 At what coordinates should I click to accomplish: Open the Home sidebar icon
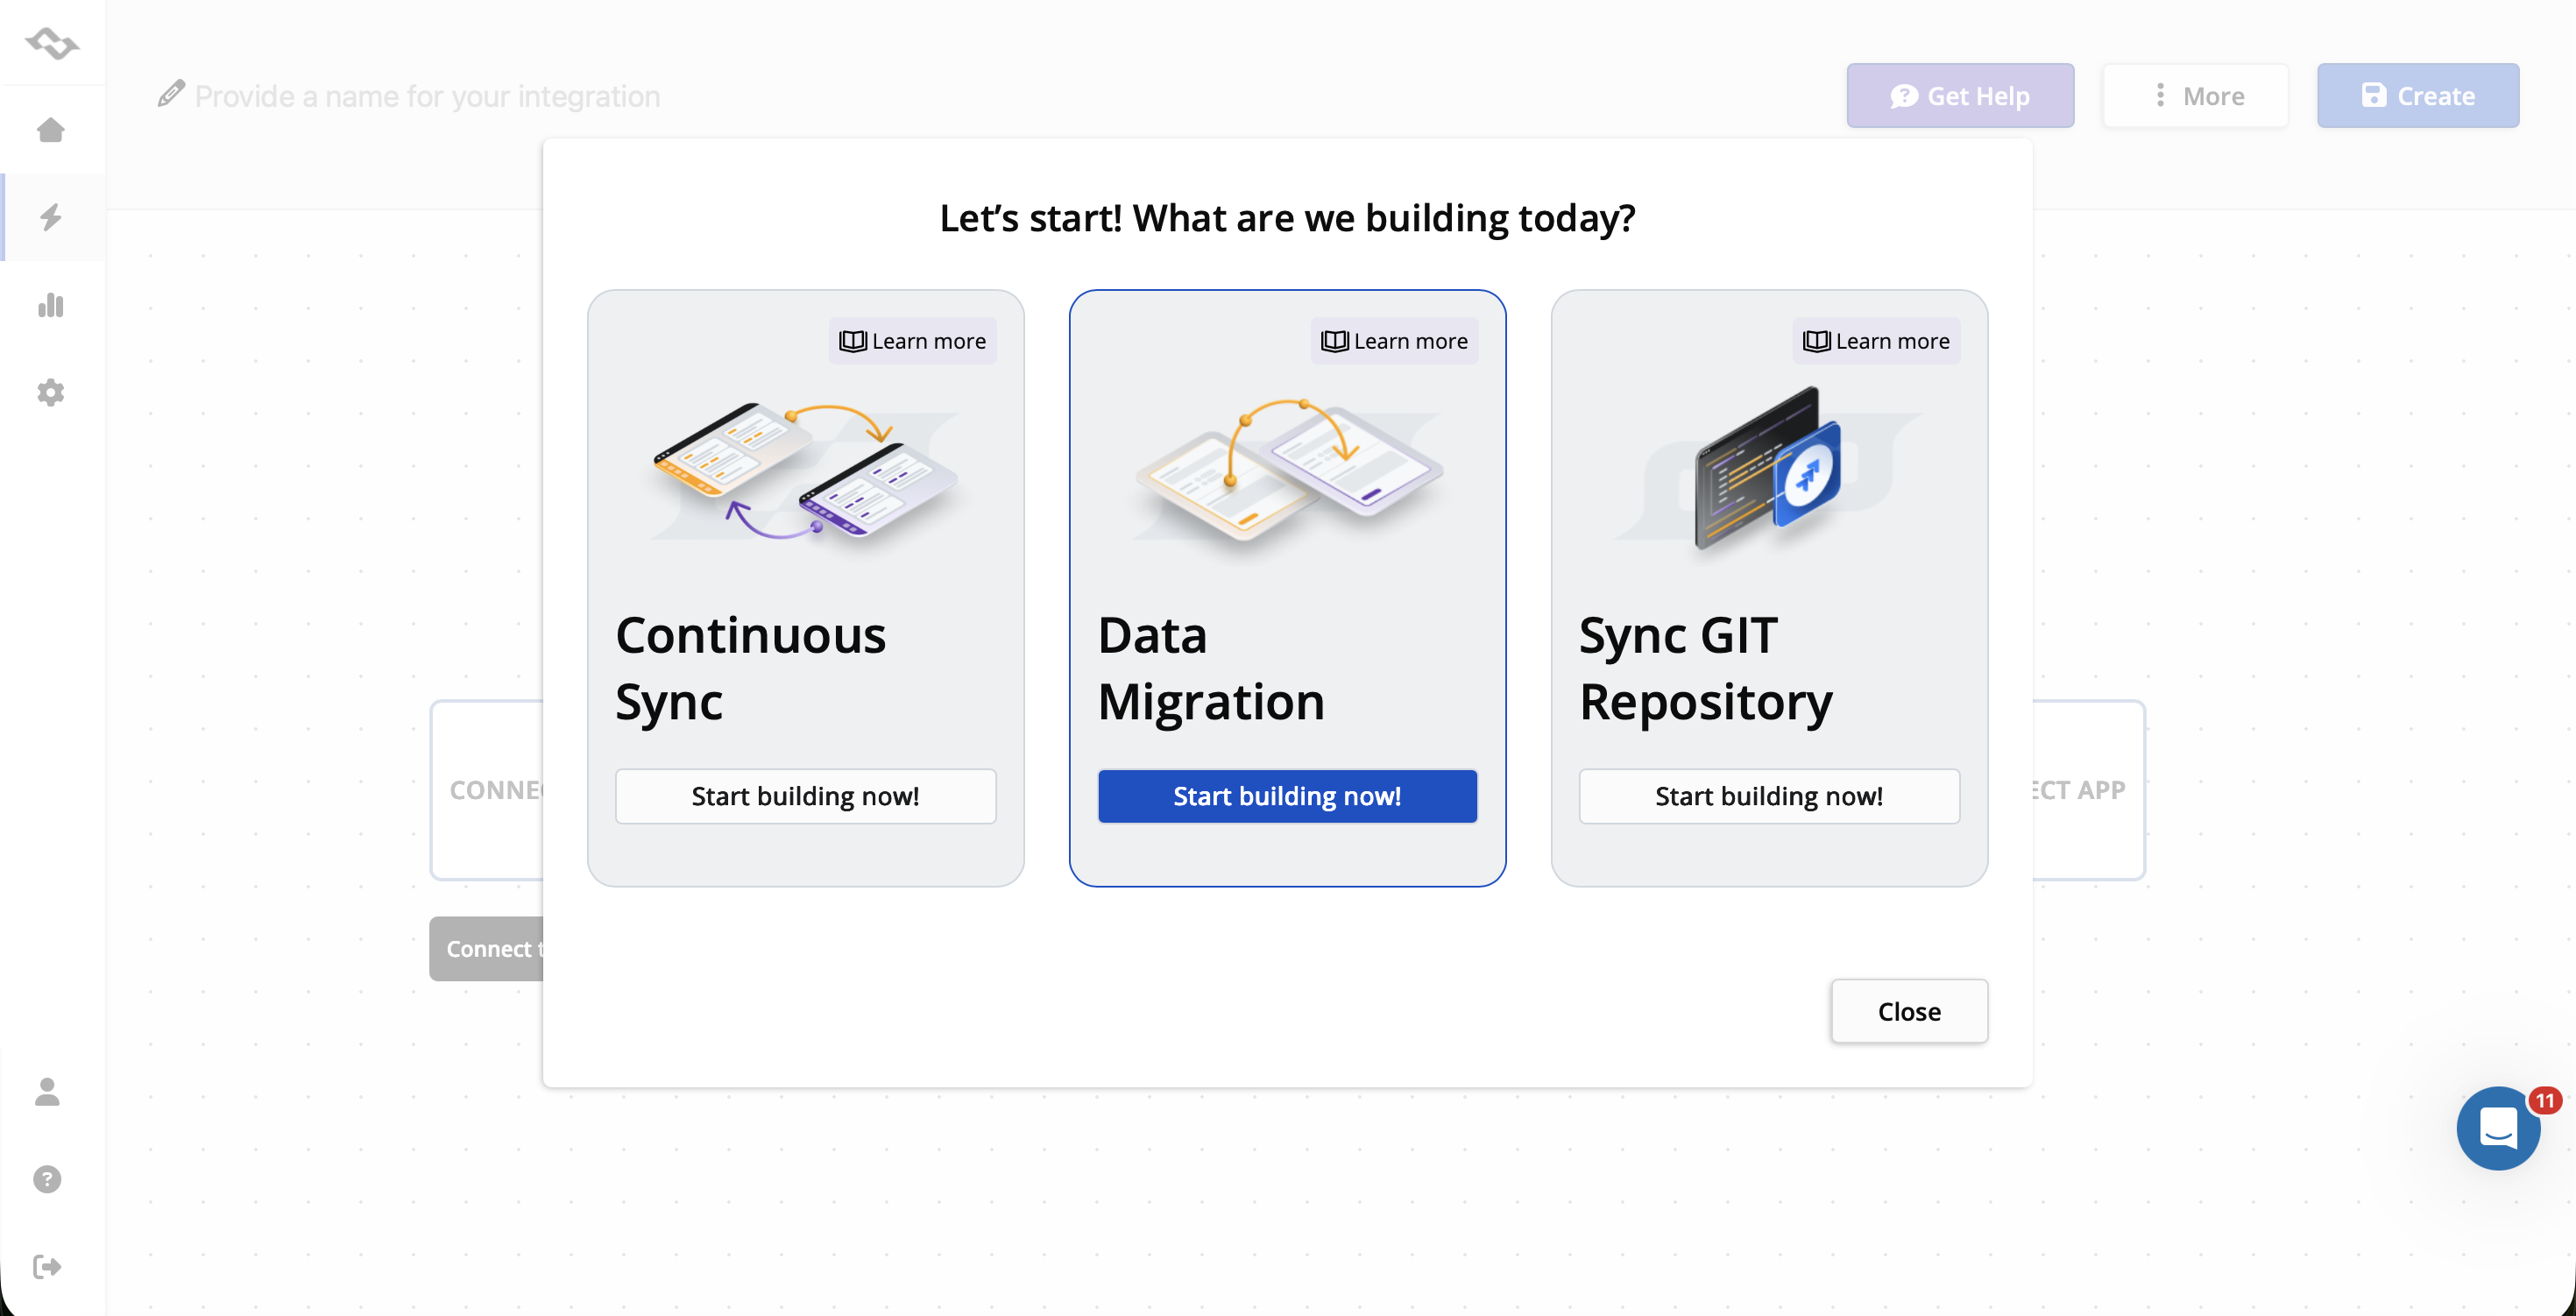pos(51,130)
